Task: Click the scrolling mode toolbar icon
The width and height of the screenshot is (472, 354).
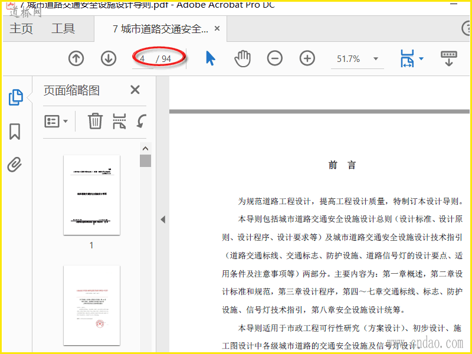Action: (449, 58)
